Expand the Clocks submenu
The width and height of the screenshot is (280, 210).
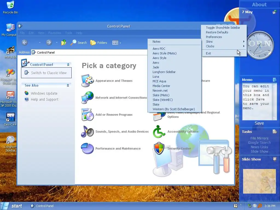pyautogui.click(x=224, y=46)
